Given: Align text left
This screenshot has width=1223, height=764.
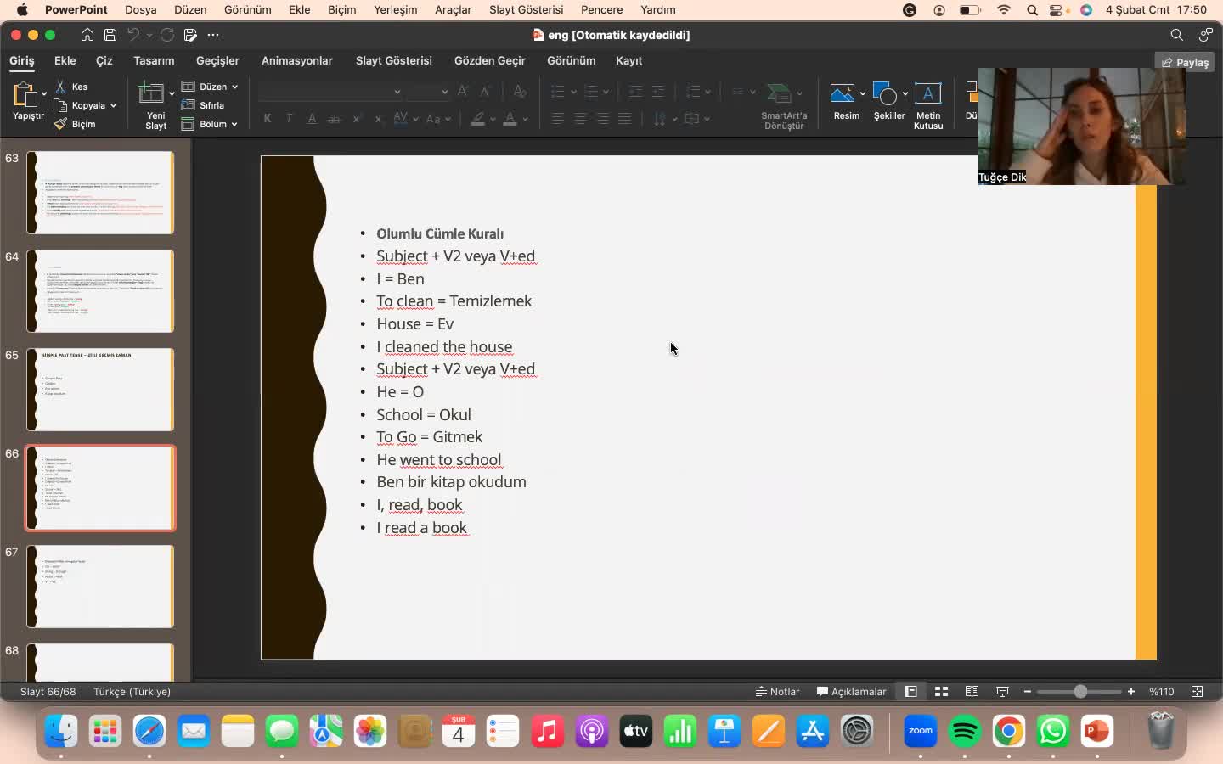Looking at the screenshot, I should (x=557, y=119).
